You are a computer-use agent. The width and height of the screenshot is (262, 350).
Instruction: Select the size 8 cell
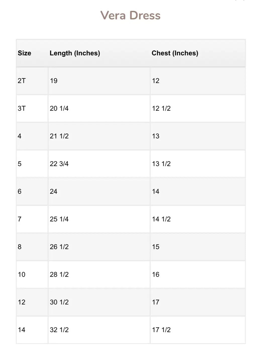(20, 247)
